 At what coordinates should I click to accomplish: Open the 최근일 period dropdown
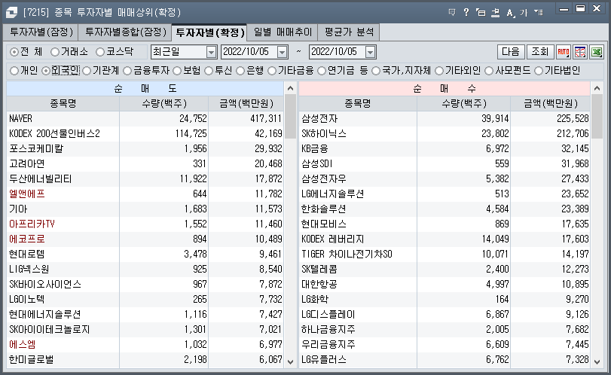pos(211,52)
